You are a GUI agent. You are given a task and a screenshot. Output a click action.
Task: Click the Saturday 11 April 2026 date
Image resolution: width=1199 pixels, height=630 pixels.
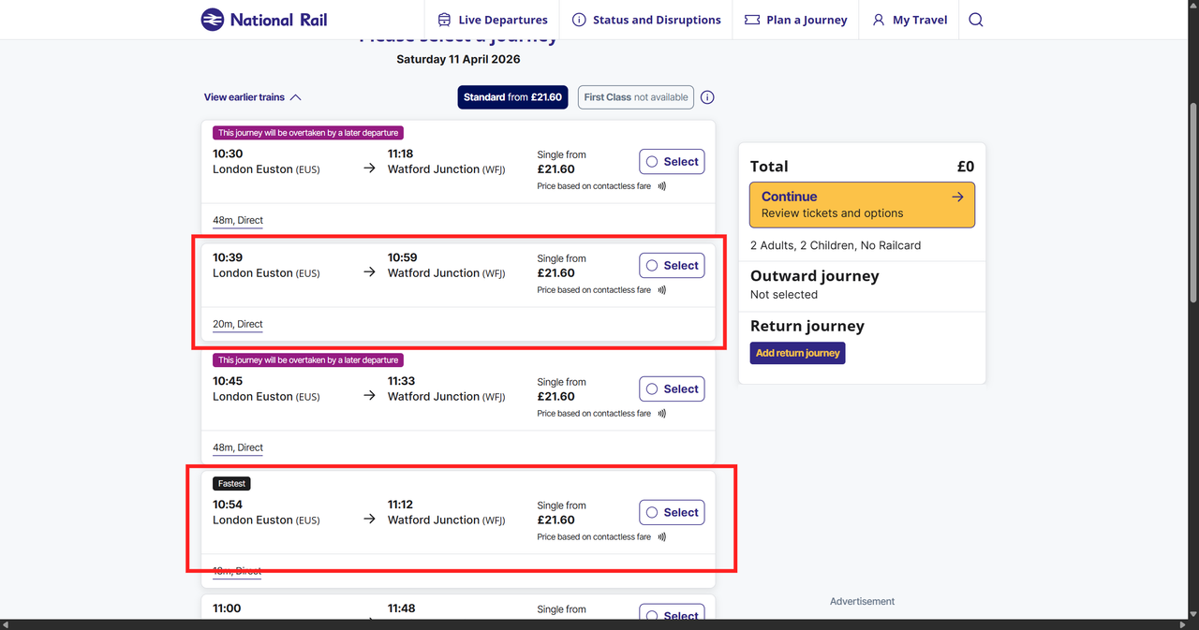[x=458, y=59]
